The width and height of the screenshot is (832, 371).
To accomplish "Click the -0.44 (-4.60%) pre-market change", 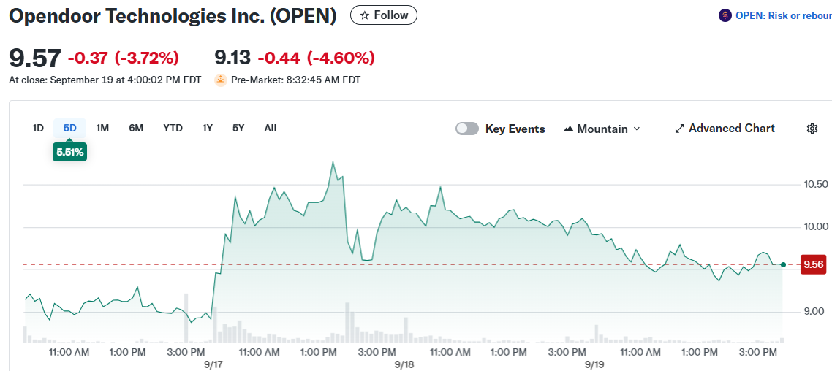I will (317, 58).
